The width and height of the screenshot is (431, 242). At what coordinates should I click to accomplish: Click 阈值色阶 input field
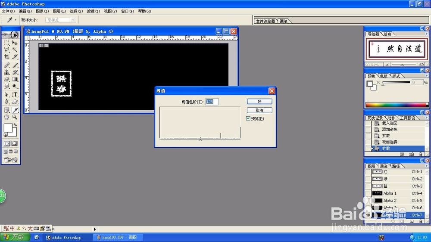[x=212, y=102]
